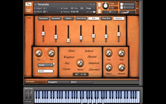Select the Infused preset
Image resolution: width=166 pixels, height=104 pixels.
[x=89, y=51]
